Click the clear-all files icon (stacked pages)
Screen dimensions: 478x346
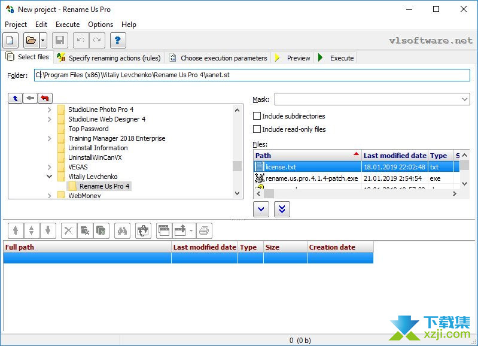[101, 230]
